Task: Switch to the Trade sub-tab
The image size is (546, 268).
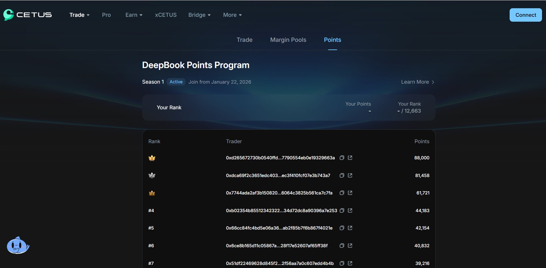Action: pos(244,40)
